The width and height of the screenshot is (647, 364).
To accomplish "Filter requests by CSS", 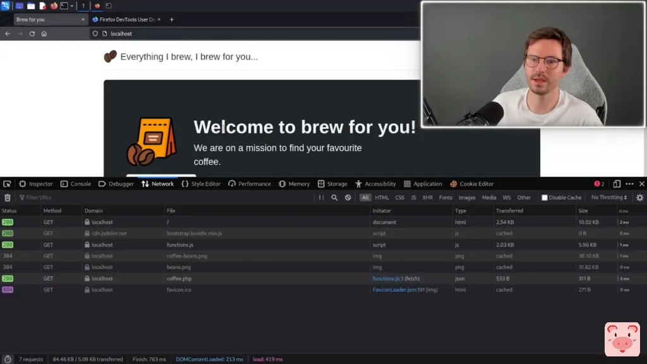I will point(400,198).
